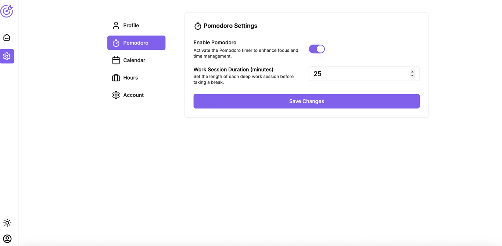
Task: Click the Hours briefcase icon
Action: coord(116,78)
